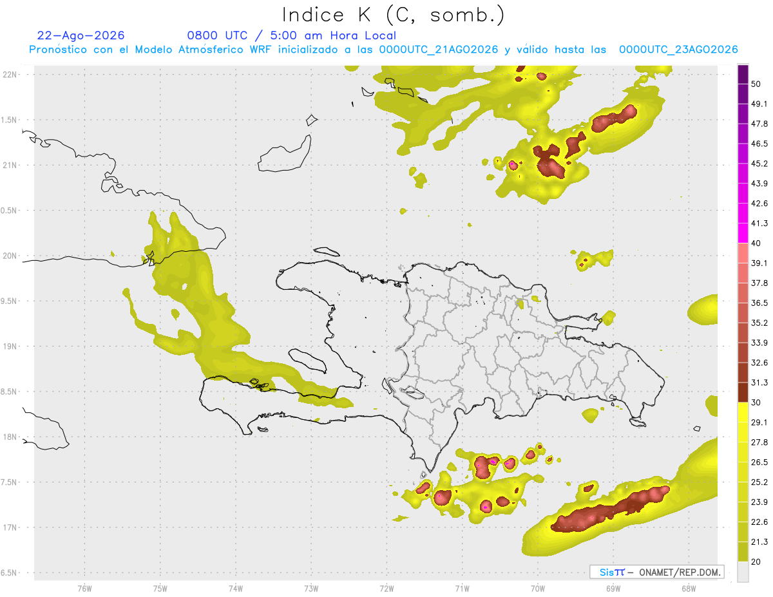
Task: Click the legend value '47.8'
Action: pyautogui.click(x=760, y=124)
